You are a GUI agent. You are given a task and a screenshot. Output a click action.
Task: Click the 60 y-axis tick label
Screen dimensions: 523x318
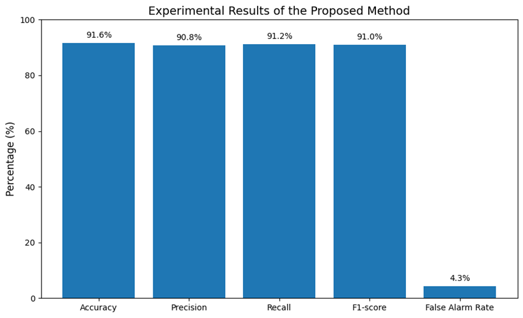tap(29, 131)
